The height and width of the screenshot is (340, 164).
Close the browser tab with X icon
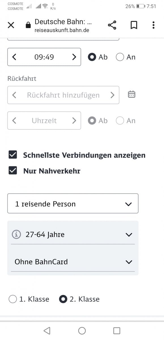pos(11,25)
